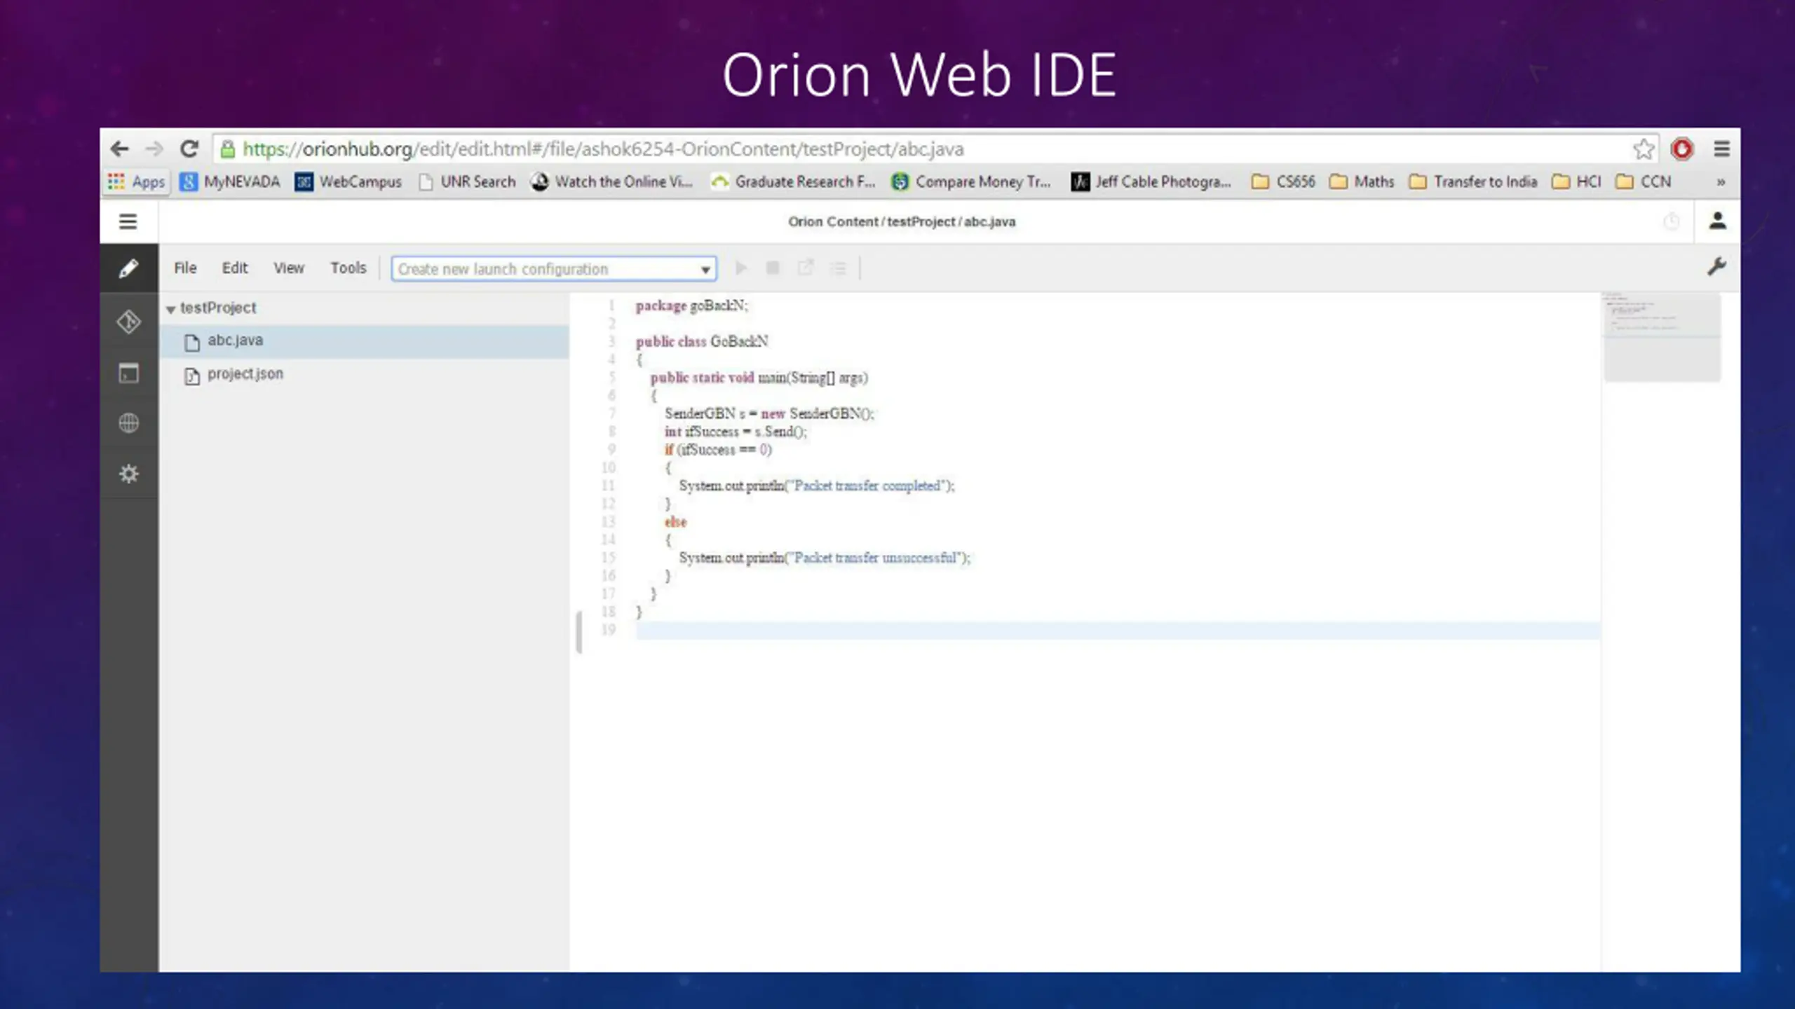Open the UNR Search bookmark
Screen dimensions: 1795x1009
tap(467, 182)
